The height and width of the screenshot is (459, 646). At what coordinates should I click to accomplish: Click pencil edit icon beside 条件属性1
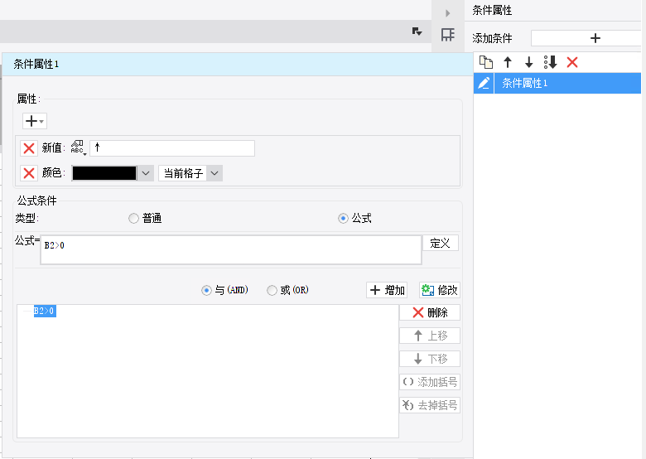click(x=485, y=83)
